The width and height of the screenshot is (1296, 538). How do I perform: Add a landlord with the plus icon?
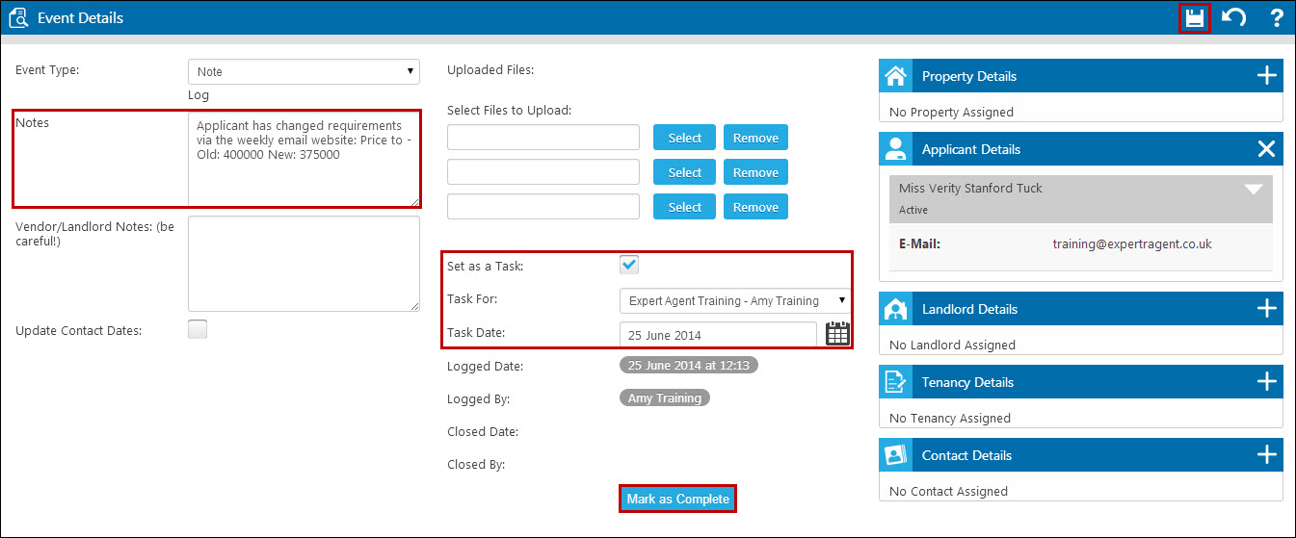[1267, 309]
